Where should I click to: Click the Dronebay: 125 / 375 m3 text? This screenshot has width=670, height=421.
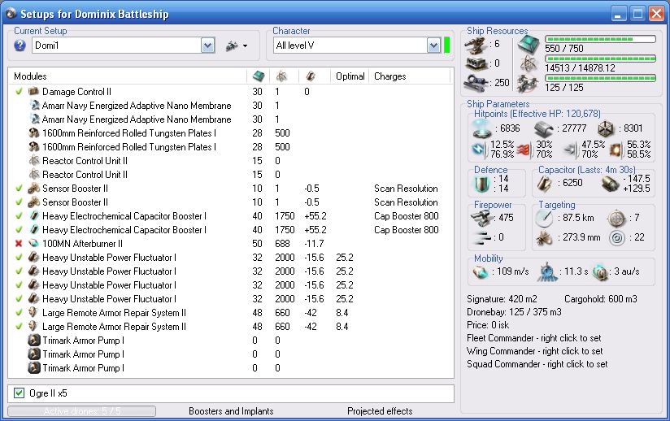coord(514,312)
